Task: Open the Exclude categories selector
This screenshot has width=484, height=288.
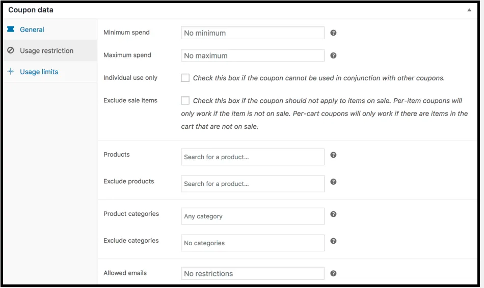Action: [x=253, y=243]
